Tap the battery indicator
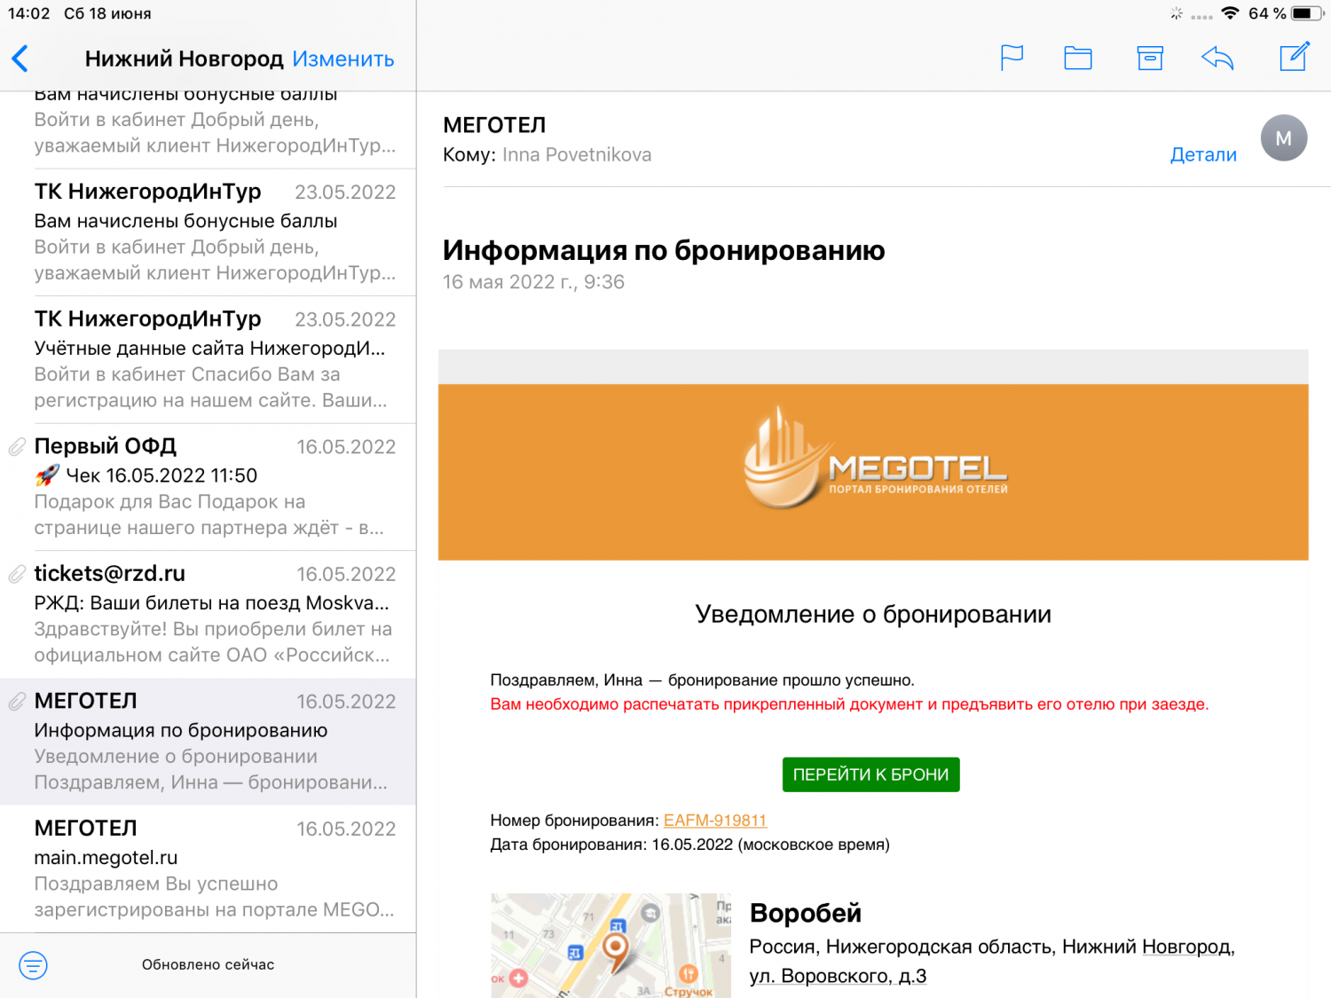 click(1308, 13)
